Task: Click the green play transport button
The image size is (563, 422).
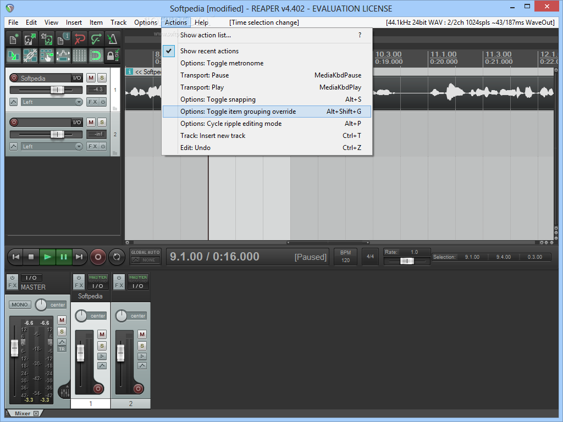Action: (x=47, y=257)
